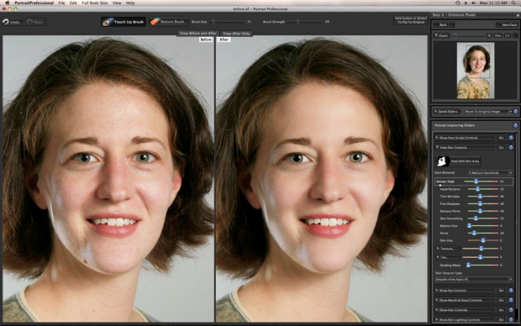
Task: Click the navigator portrait thumbnail
Action: pyautogui.click(x=476, y=71)
